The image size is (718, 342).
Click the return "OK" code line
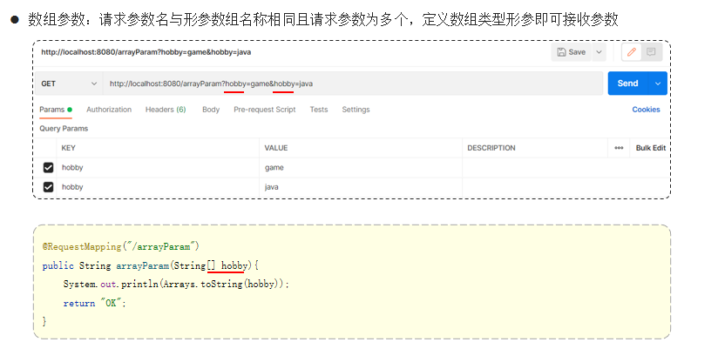94,303
